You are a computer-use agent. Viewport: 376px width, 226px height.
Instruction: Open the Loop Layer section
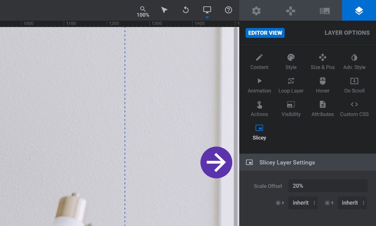pyautogui.click(x=291, y=85)
